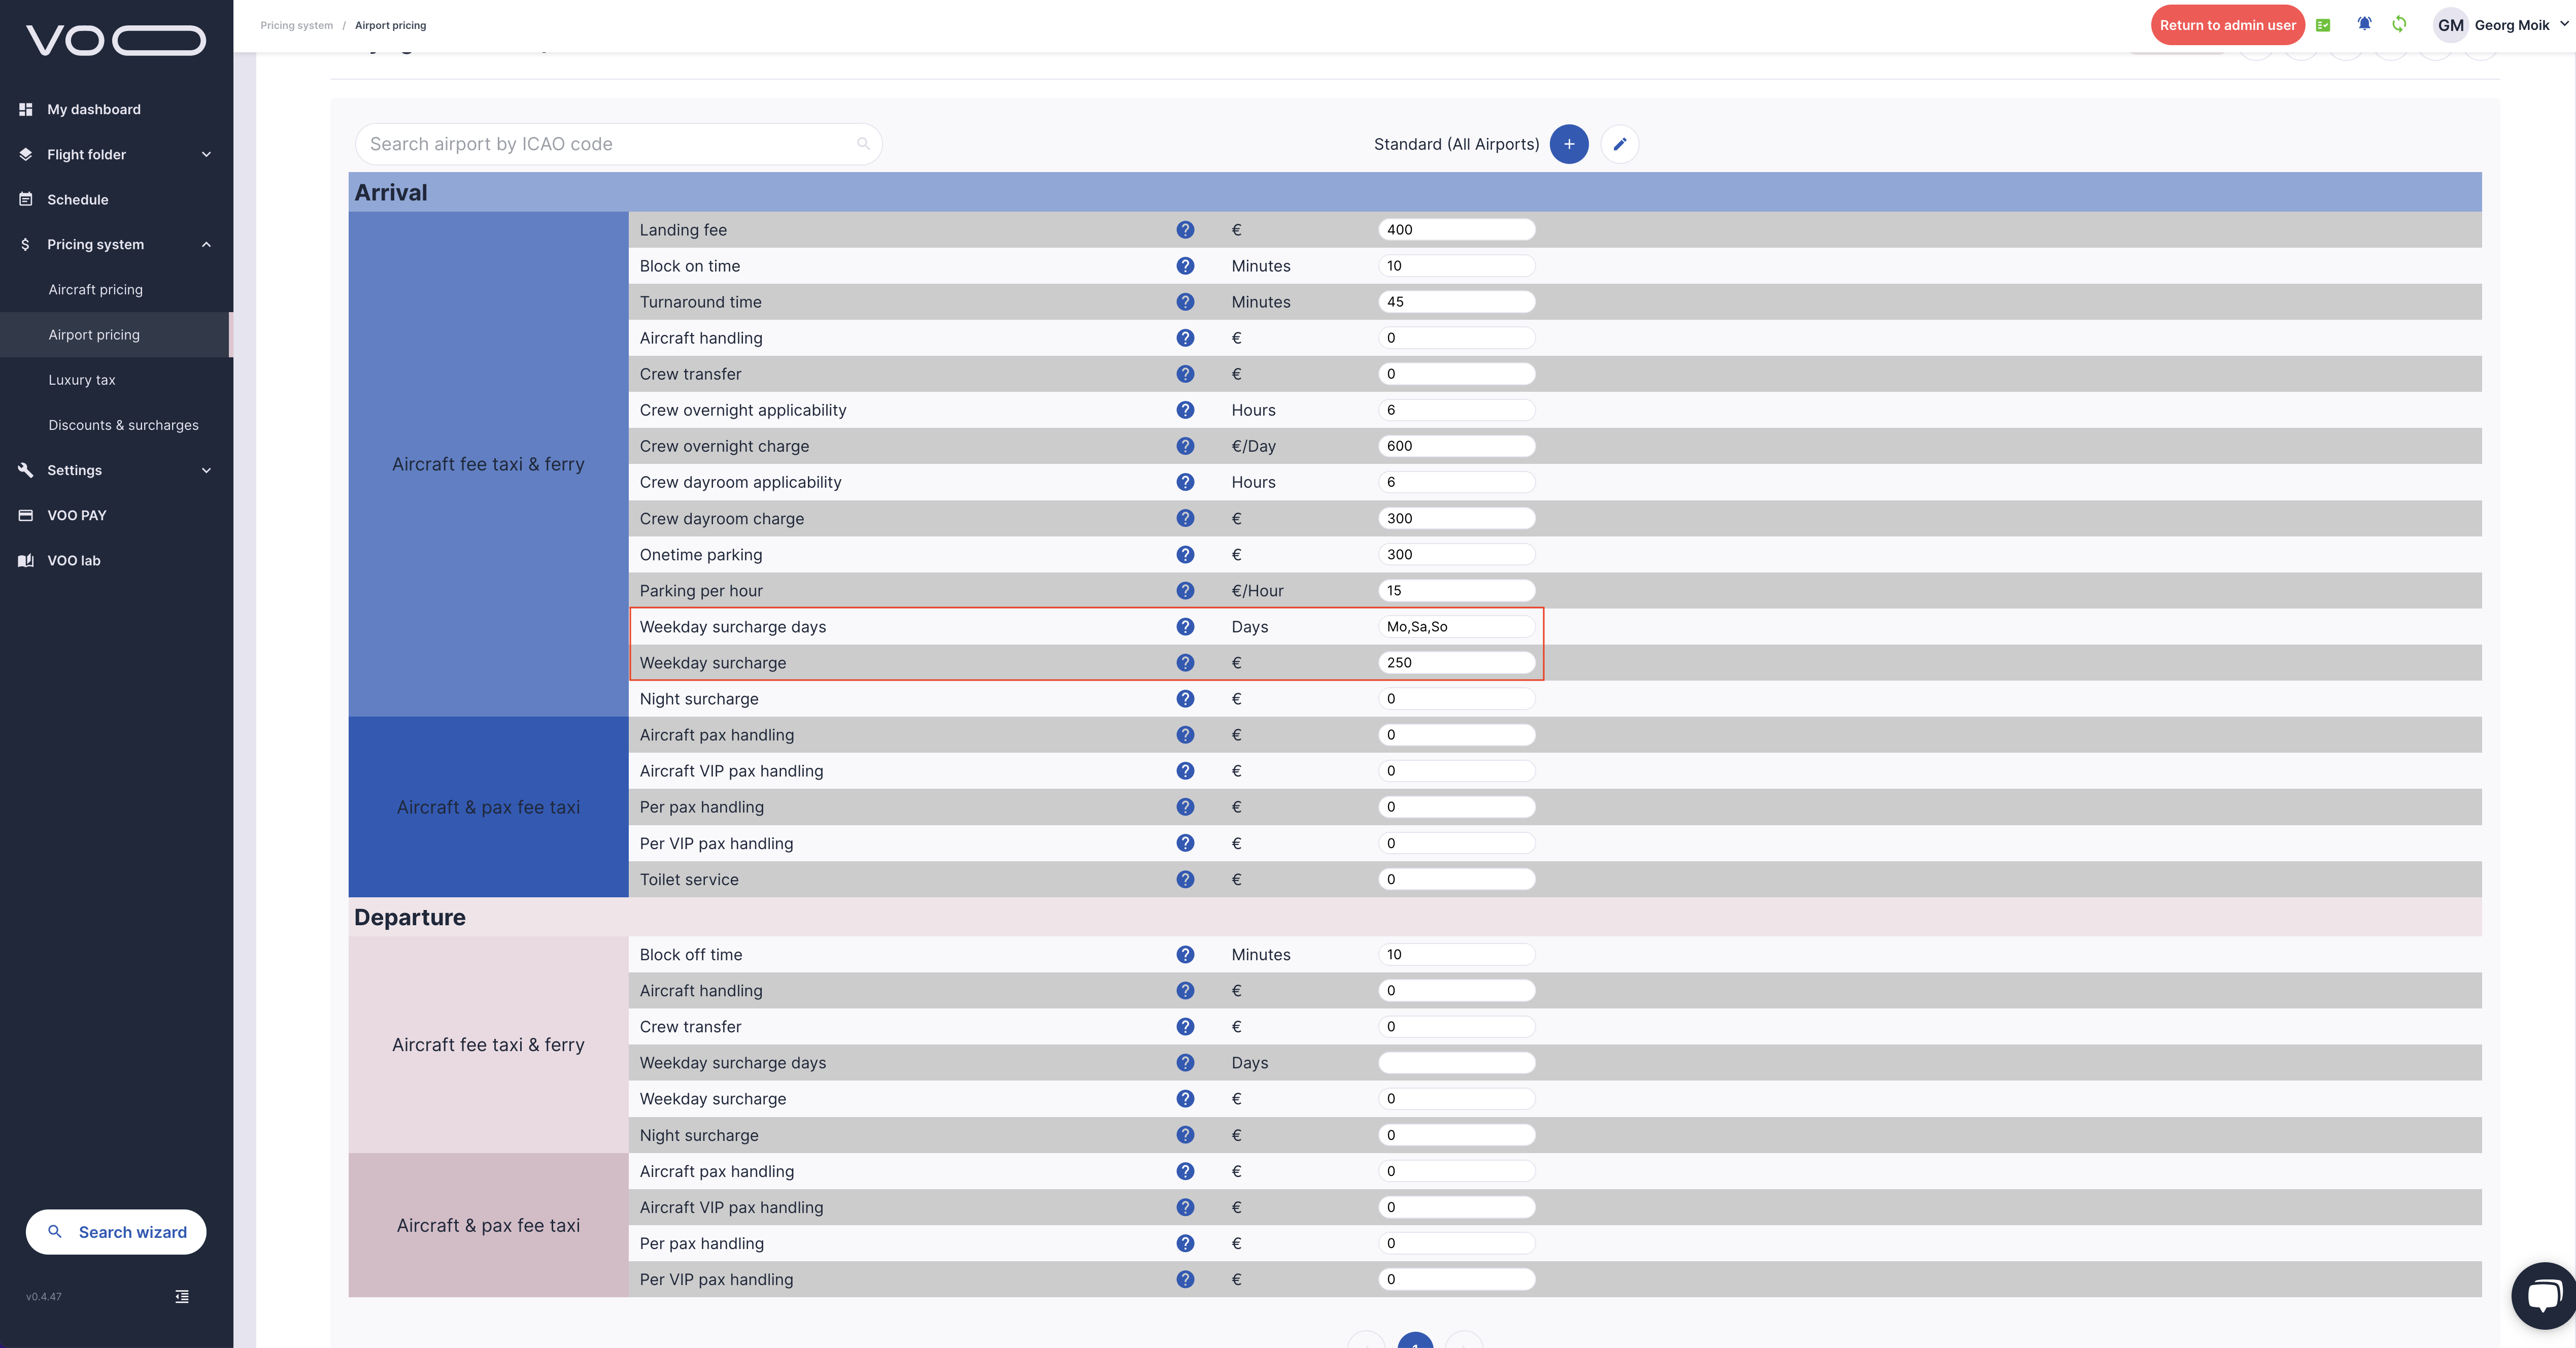Click Pricing system breadcrumb link

[296, 25]
